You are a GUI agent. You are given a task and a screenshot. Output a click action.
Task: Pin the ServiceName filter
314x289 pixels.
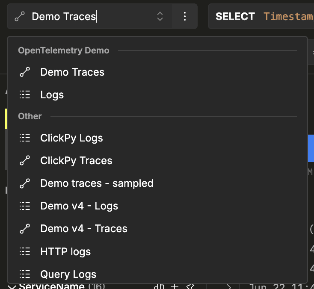190,286
